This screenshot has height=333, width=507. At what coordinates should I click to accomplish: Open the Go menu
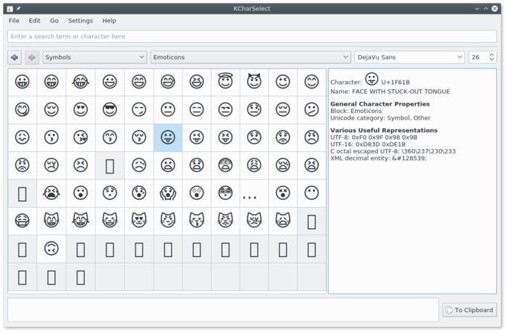pos(54,21)
